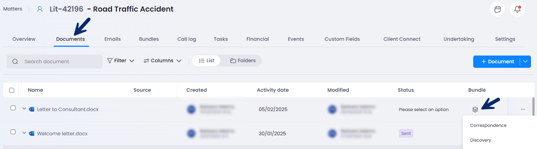Select Correspondence from the bundle menu

[488, 125]
